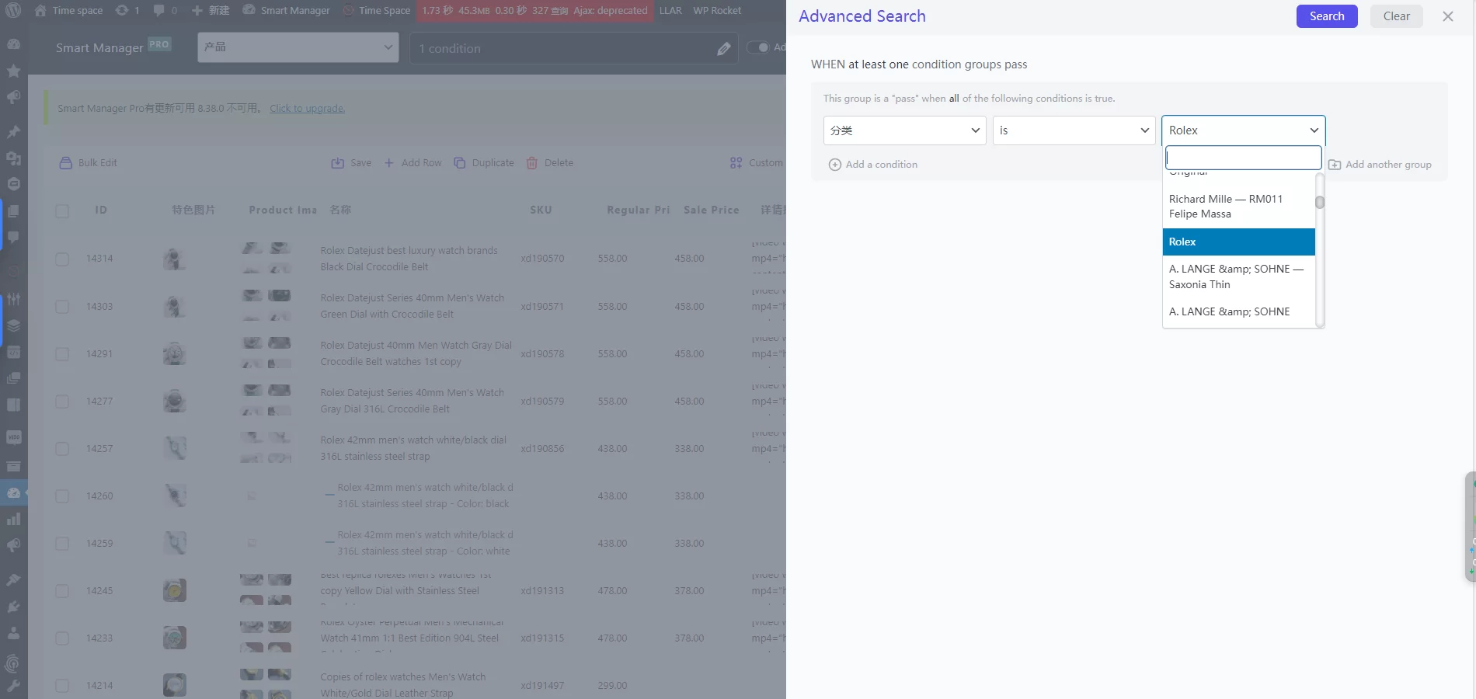Click the comment bubble icon in sidebar

[13, 238]
